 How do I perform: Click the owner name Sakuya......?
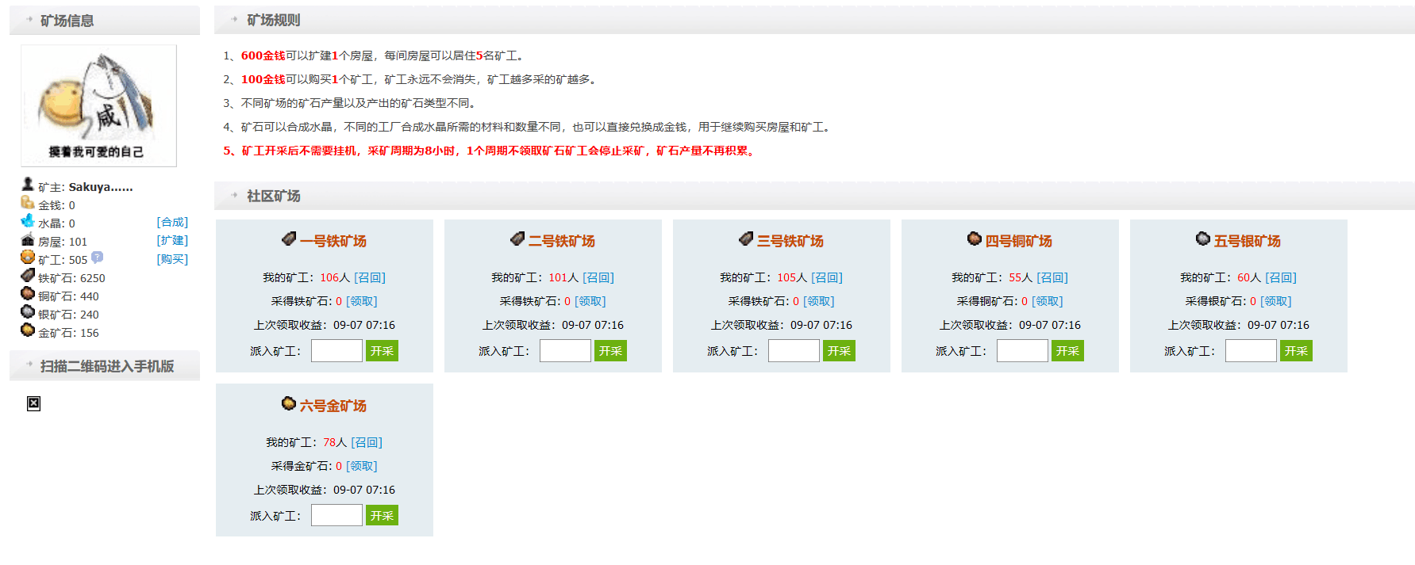coord(101,187)
